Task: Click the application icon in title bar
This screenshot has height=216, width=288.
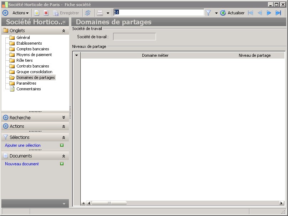Action: pyautogui.click(x=5, y=5)
